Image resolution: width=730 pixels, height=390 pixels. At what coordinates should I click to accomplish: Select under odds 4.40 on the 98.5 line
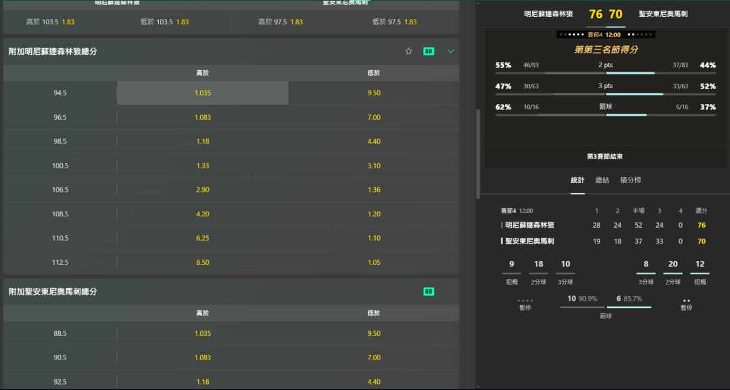(374, 141)
